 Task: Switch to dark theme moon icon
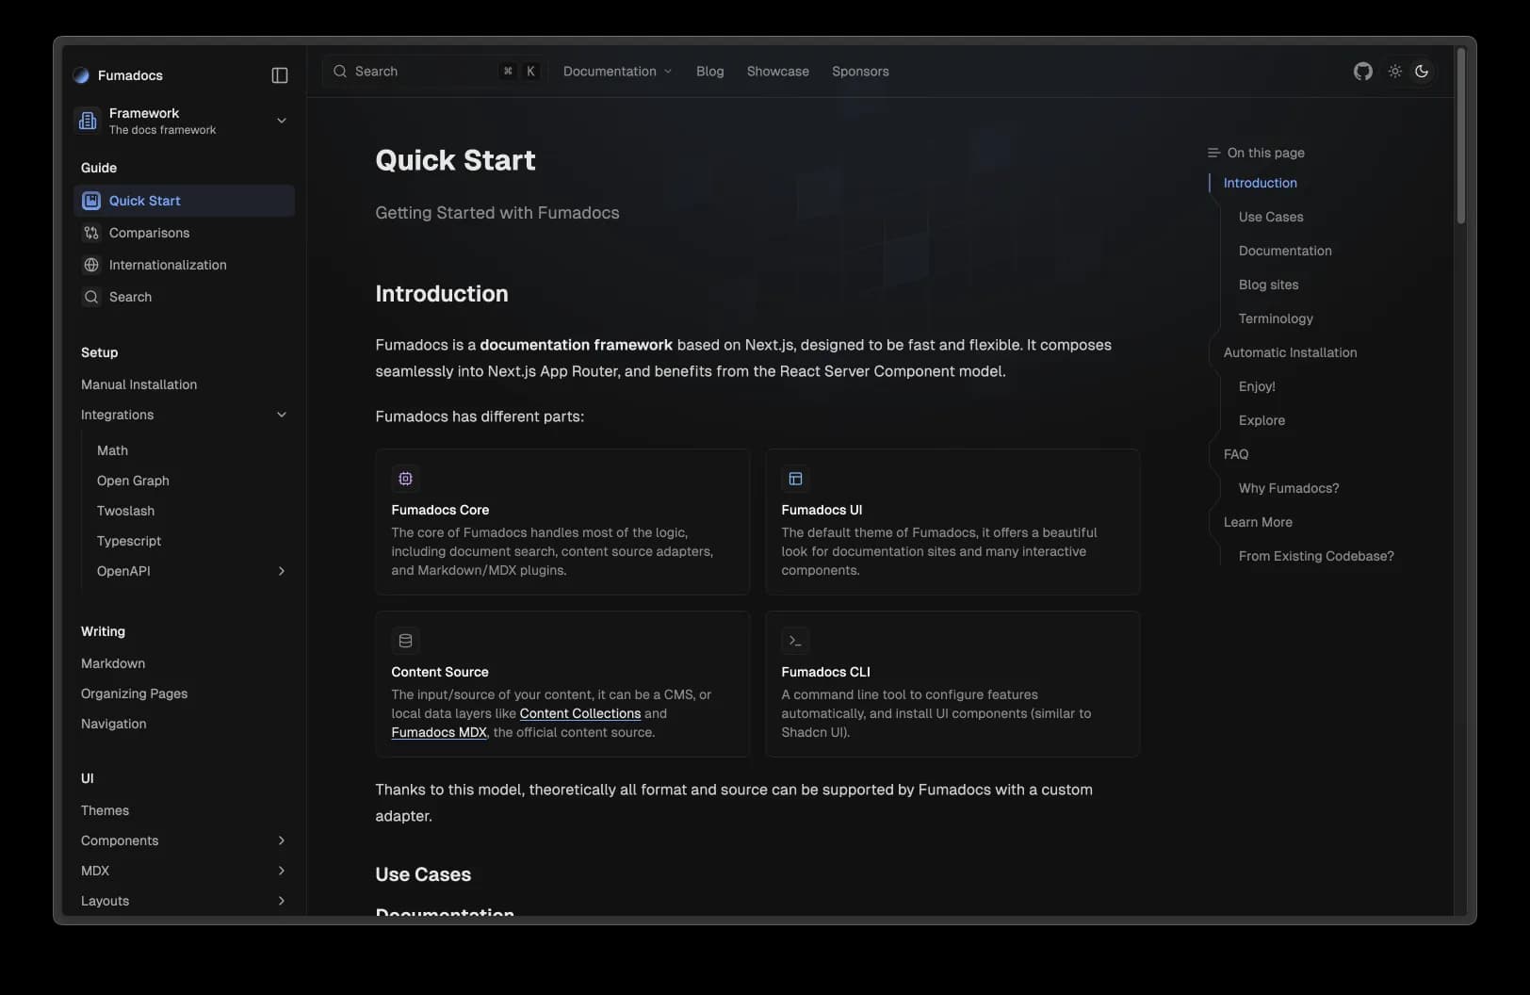[x=1422, y=72]
